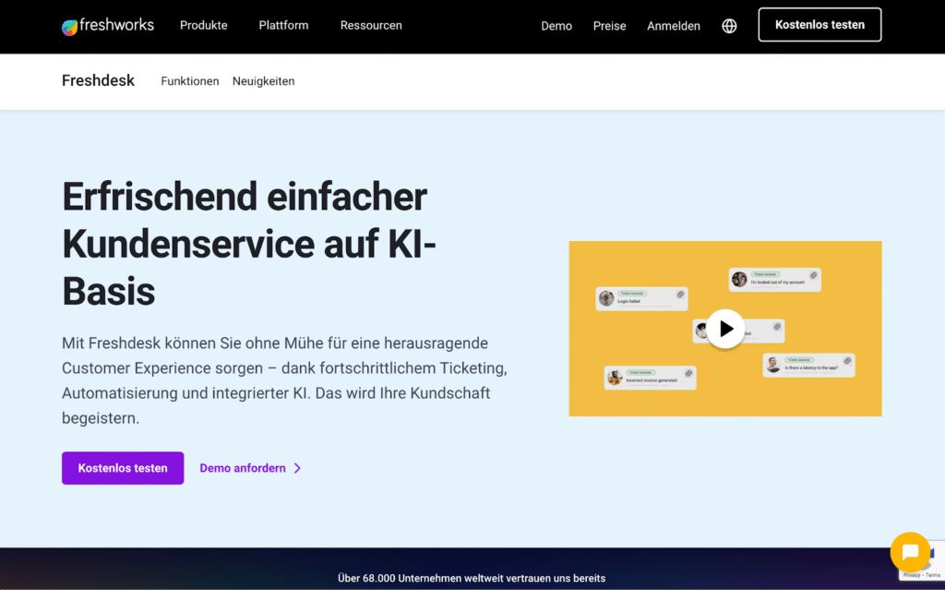Open the Preise page

click(x=609, y=26)
